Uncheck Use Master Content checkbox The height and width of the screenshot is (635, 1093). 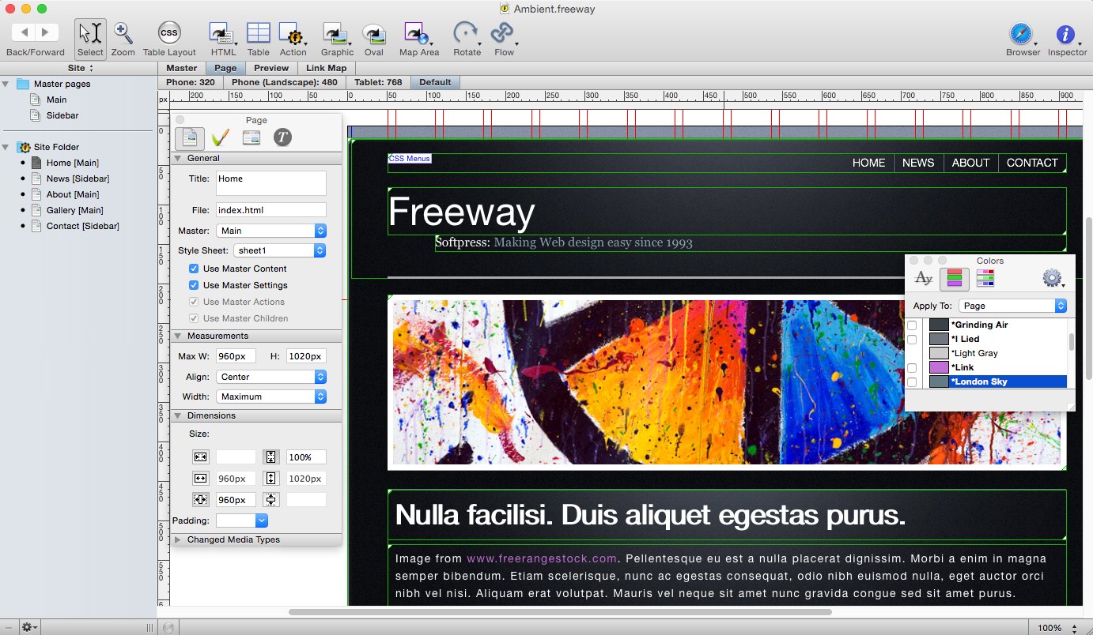pos(194,269)
